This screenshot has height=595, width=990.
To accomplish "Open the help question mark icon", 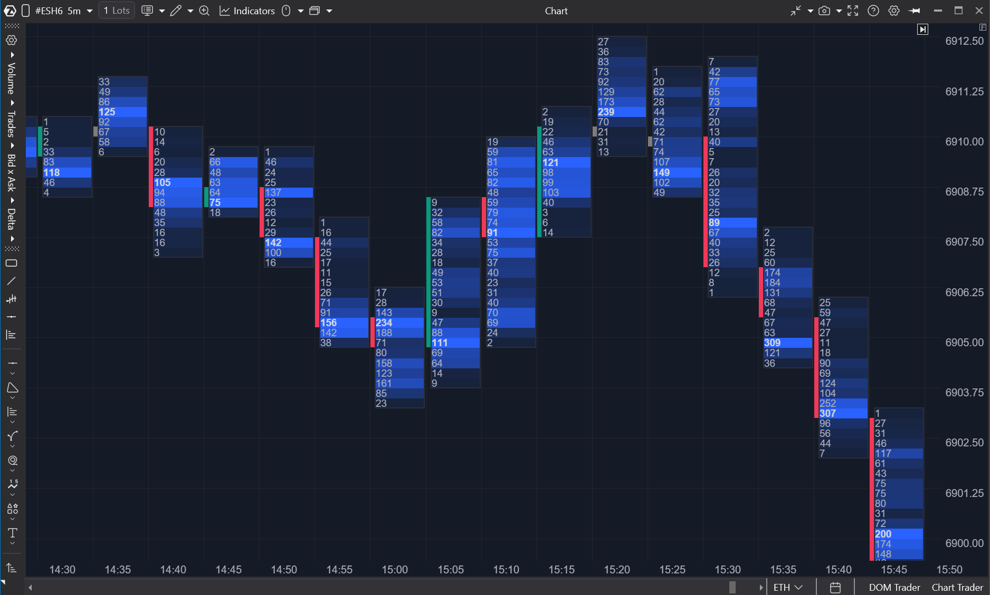I will tap(873, 11).
